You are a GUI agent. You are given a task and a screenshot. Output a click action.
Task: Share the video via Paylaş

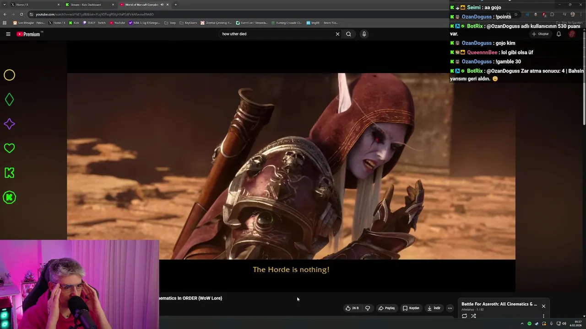(386, 308)
